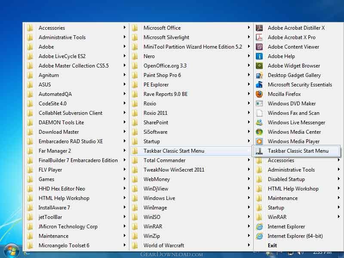Viewport: 344px width, 258px height.
Task: Click the Download Master label
Action: pyautogui.click(x=58, y=132)
